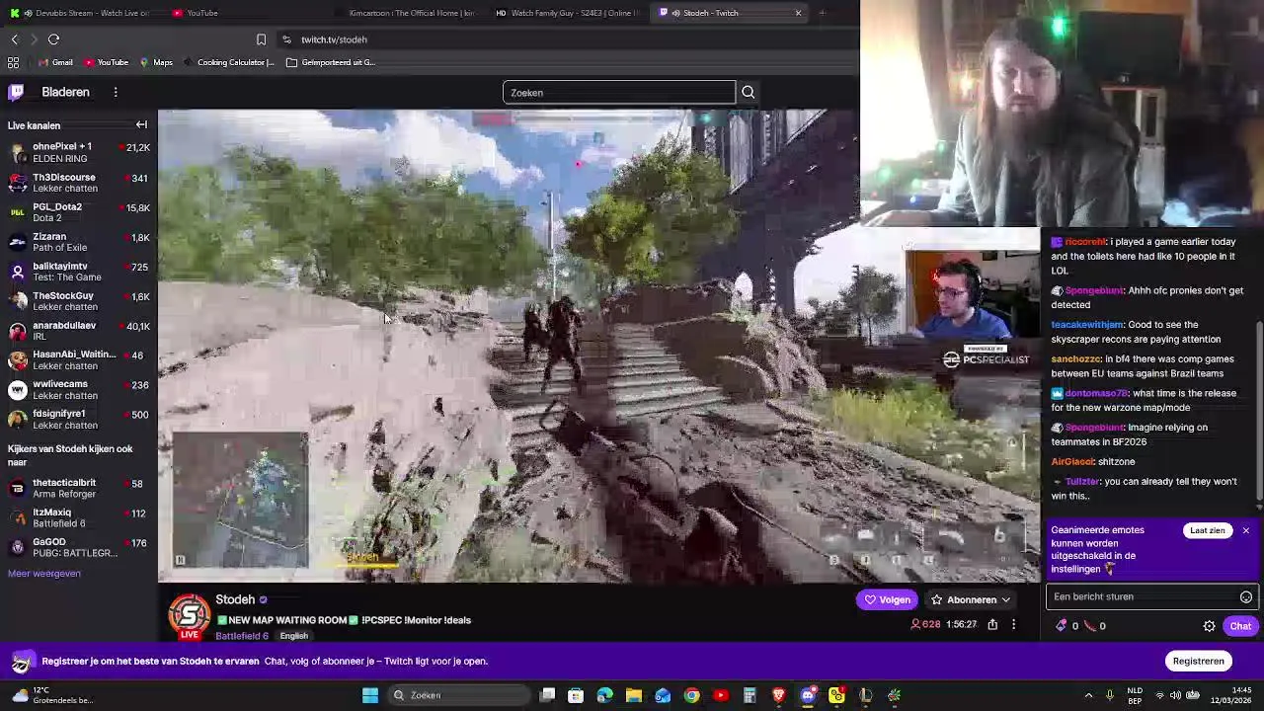Open Discord from the taskbar

point(808,695)
